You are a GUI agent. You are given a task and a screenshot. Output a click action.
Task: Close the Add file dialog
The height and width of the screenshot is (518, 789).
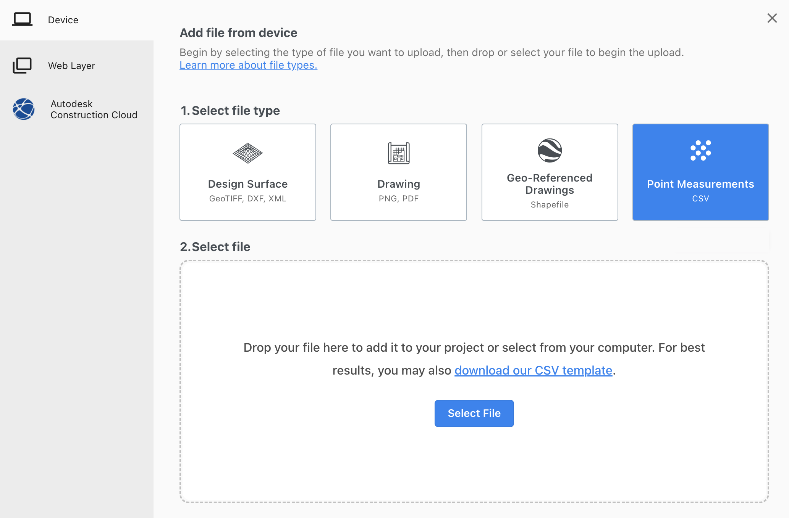pos(772,18)
